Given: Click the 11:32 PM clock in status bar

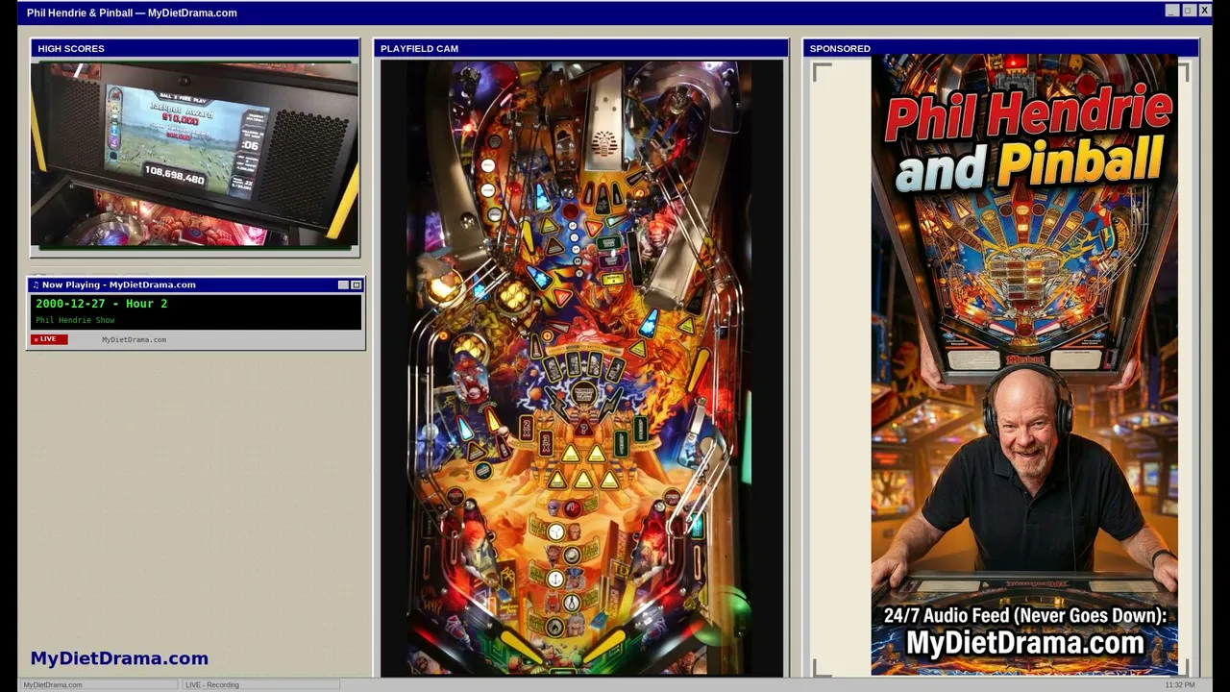Looking at the screenshot, I should [x=1180, y=684].
